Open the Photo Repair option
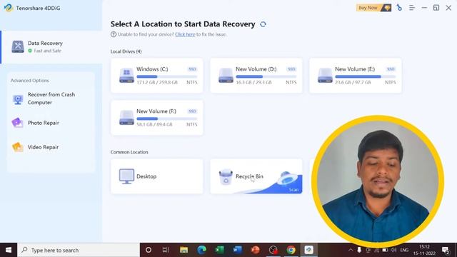457x257 pixels. [43, 123]
